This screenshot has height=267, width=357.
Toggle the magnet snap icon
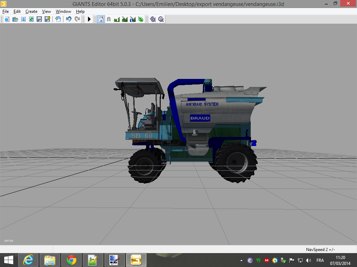pos(109,19)
